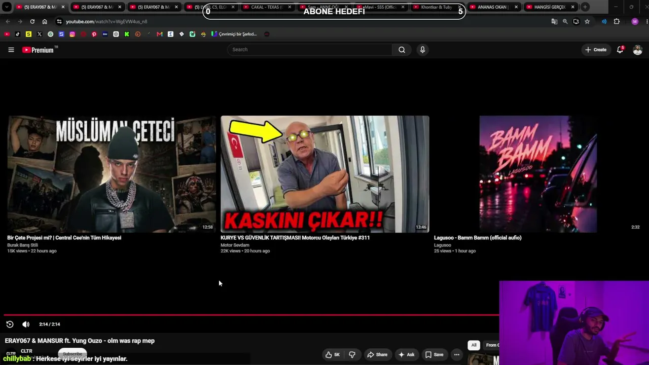Open 'KURYE VS GÜVENLİK TARTIŞMASI!' video title
Viewport: 649px width, 365px height.
(295, 238)
